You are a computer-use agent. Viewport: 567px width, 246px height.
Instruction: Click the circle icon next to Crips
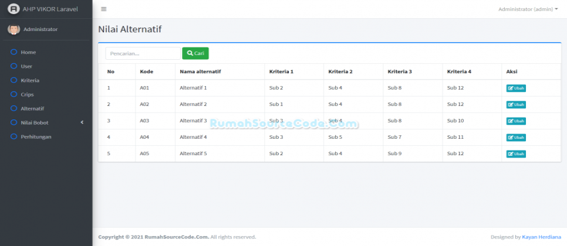coord(14,94)
